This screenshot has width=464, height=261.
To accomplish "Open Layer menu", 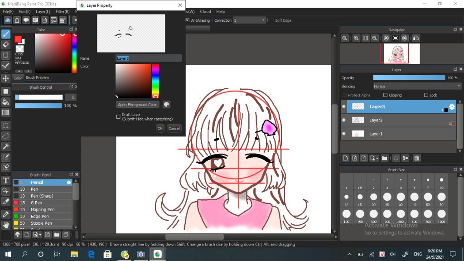I will coord(43,11).
